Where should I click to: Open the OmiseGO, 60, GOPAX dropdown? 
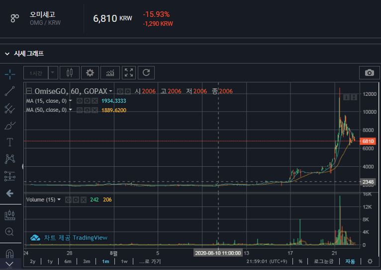click(x=74, y=91)
